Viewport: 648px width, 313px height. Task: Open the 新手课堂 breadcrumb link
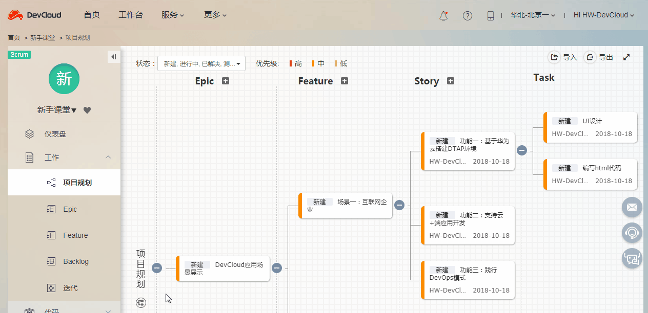[43, 37]
